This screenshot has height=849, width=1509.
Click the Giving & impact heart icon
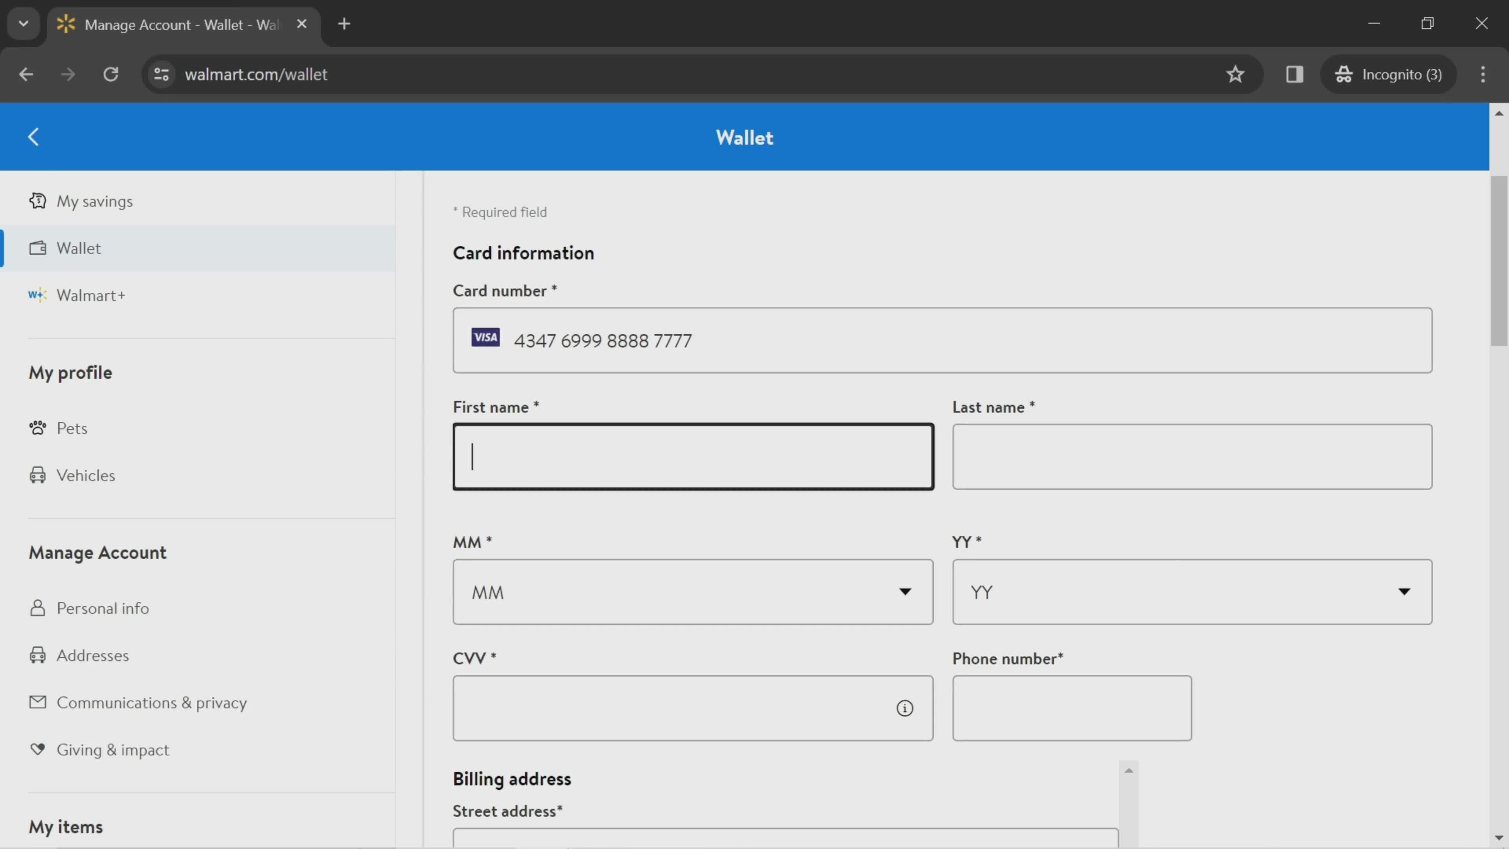tap(37, 749)
